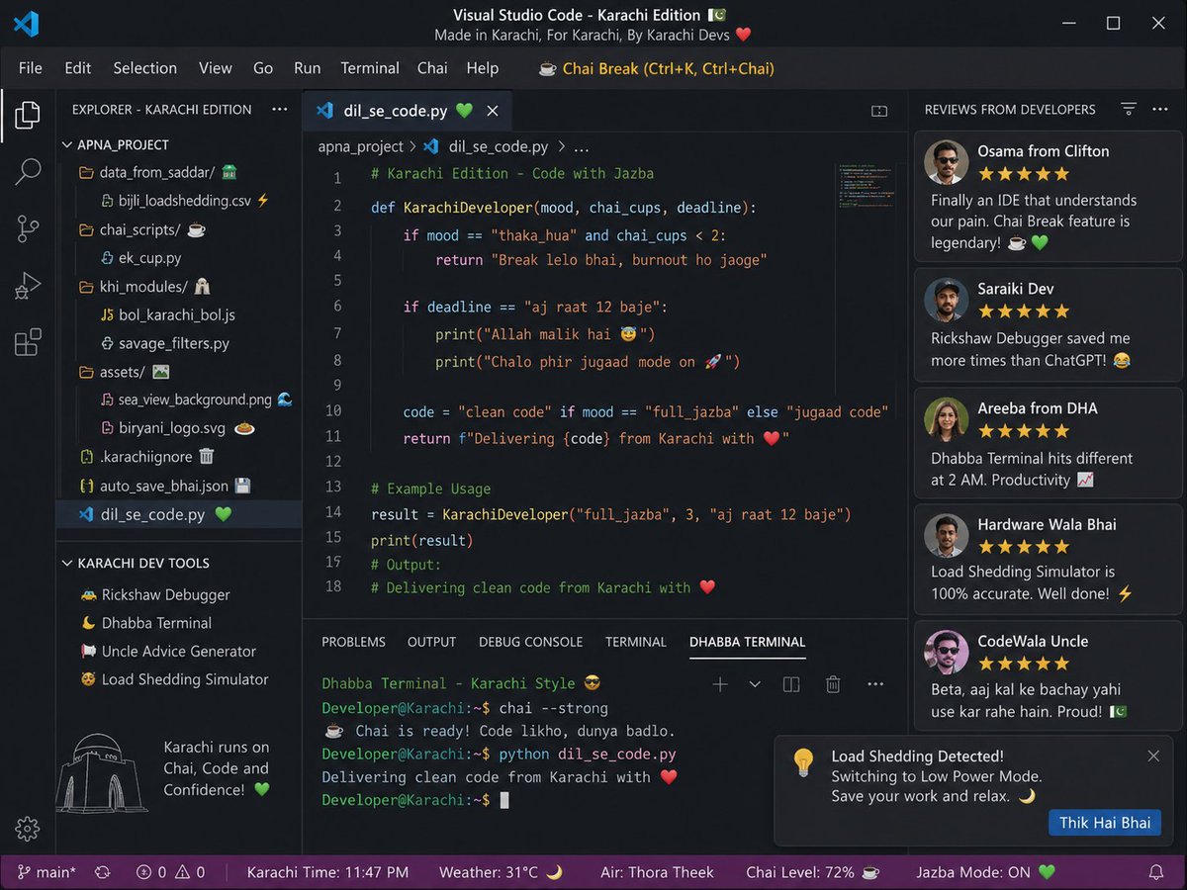
Task: Click Chai Level: 72% status entry
Action: pos(813,872)
